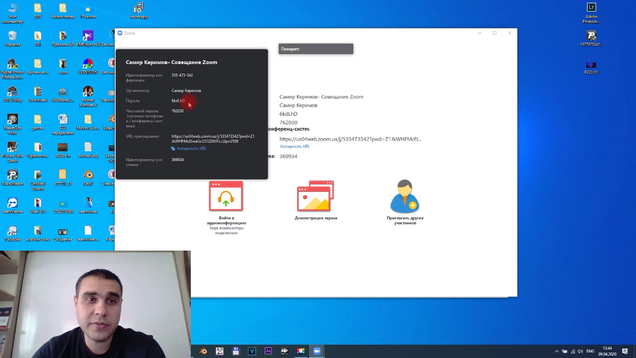Viewport: 636px width, 358px height.
Task: Select the Ravil Blender file on desktop
Action: (88, 178)
